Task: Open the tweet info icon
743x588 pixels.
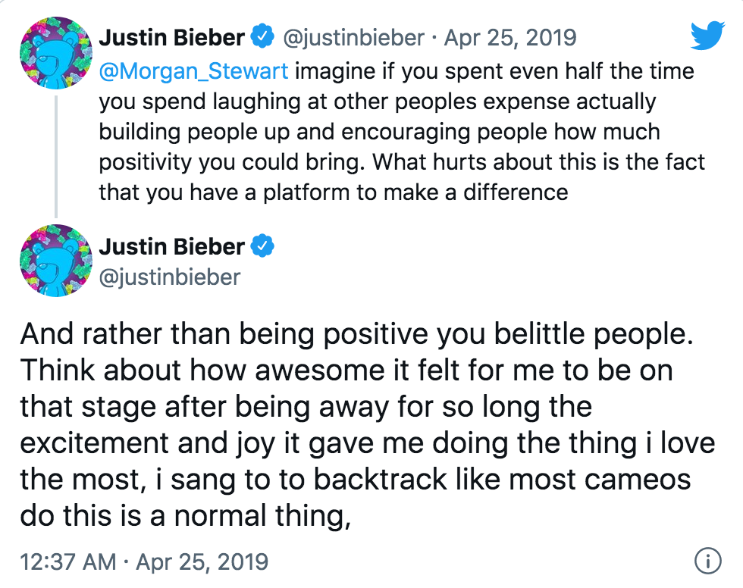Action: click(x=707, y=561)
